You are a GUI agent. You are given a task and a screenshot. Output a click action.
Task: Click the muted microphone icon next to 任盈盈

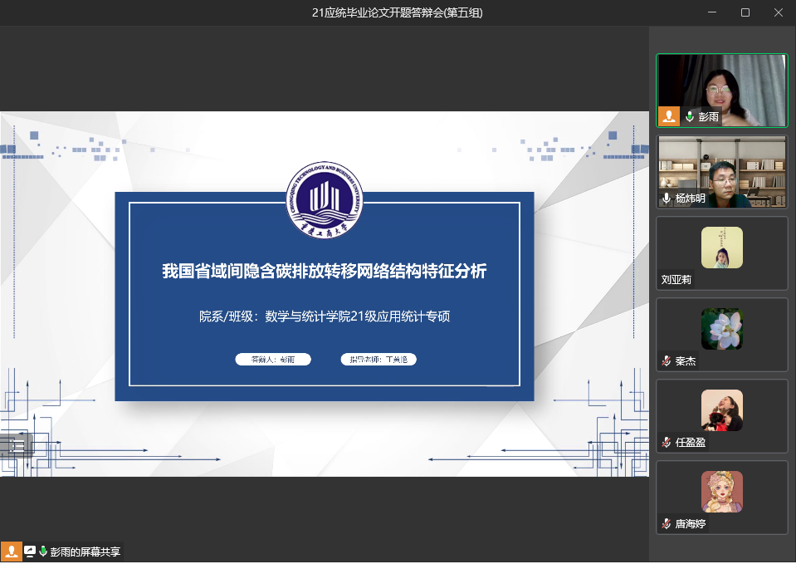point(667,443)
